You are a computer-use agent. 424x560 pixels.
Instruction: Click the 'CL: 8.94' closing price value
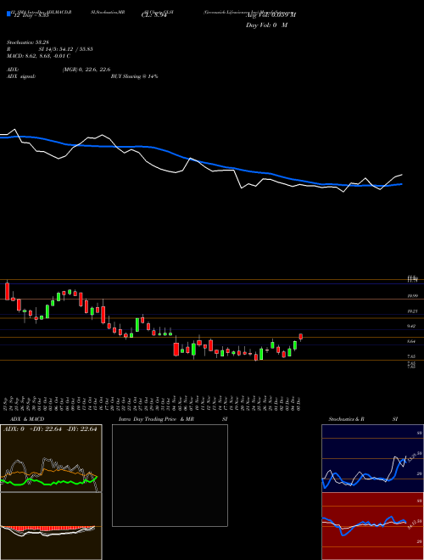pyautogui.click(x=153, y=15)
